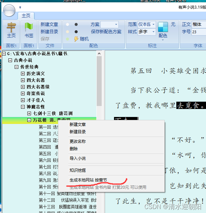Choose 新建文章 from context menu

pos(78,124)
